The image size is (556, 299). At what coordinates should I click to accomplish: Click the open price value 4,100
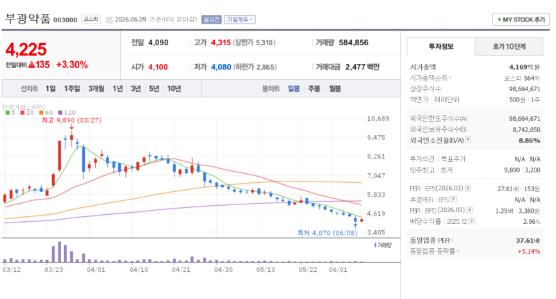158,67
